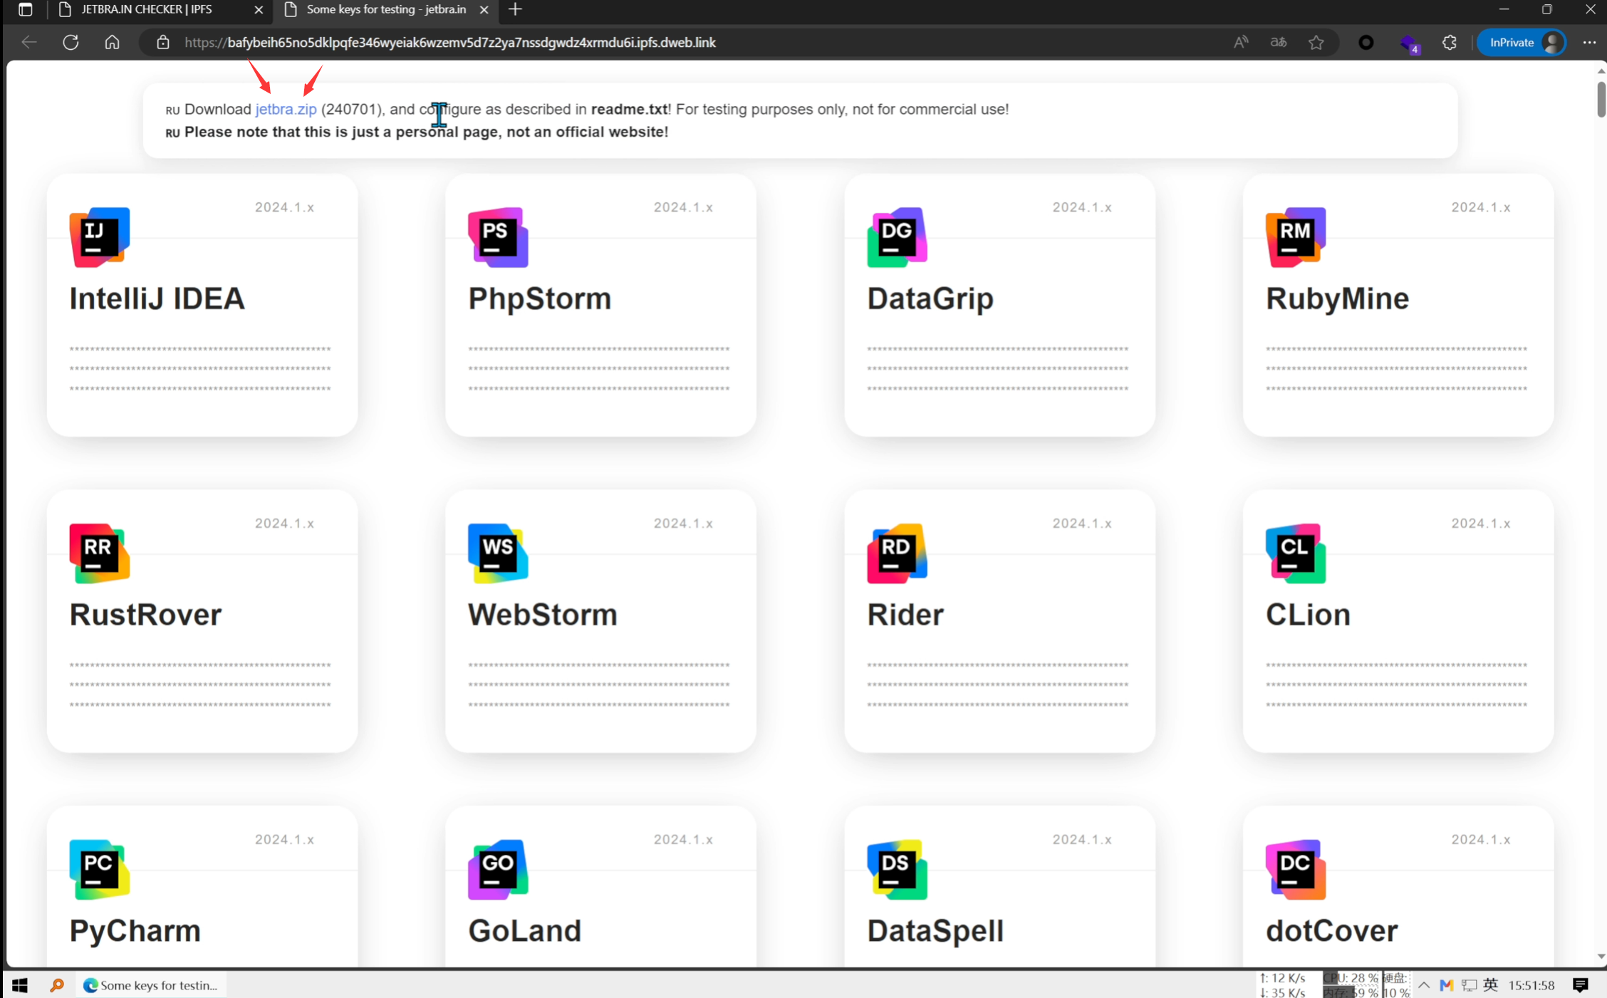The image size is (1607, 998).
Task: Click the CLion masked license key
Action: [1397, 685]
